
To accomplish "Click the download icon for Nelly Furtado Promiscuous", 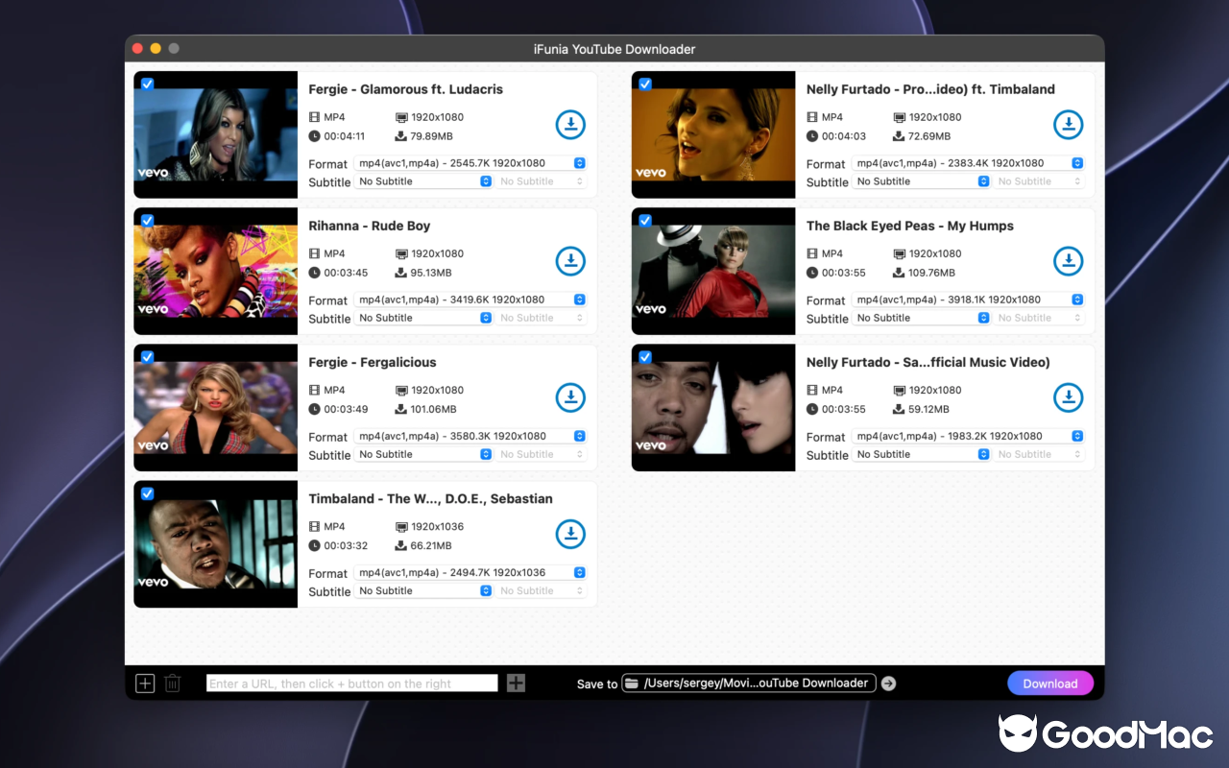I will coord(1068,125).
